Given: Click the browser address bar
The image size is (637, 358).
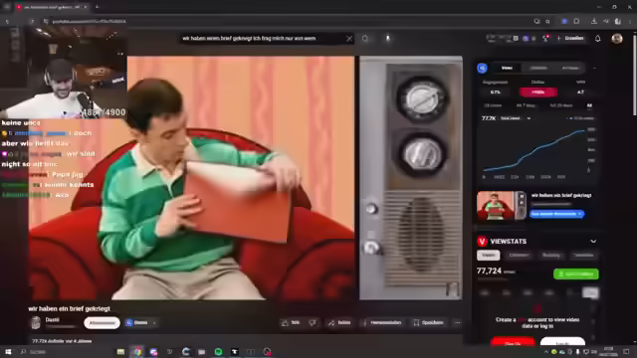Looking at the screenshot, I should (x=285, y=21).
